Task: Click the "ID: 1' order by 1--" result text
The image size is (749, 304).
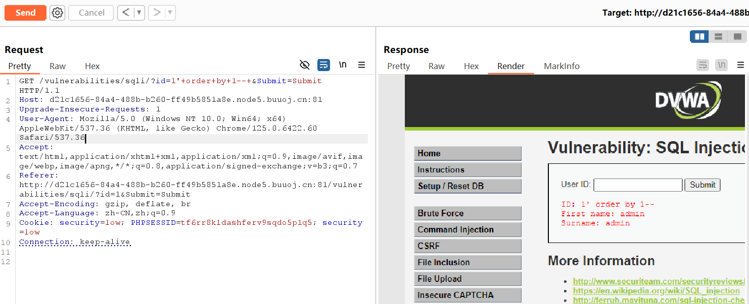Action: point(607,204)
